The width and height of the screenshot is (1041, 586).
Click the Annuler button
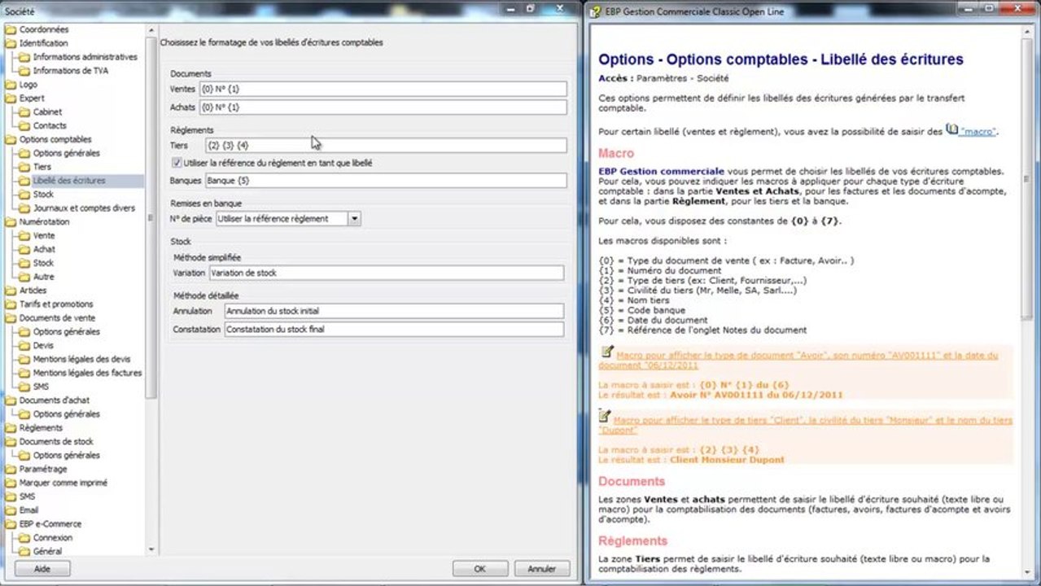[542, 569]
